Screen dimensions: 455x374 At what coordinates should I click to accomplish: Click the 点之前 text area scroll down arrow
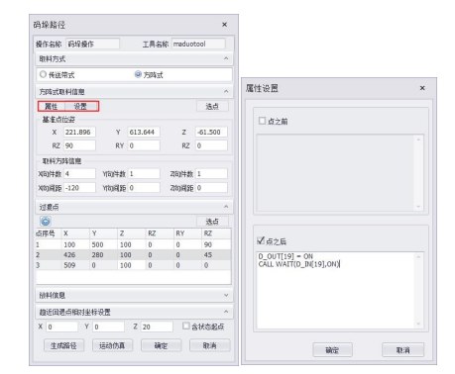(x=419, y=207)
